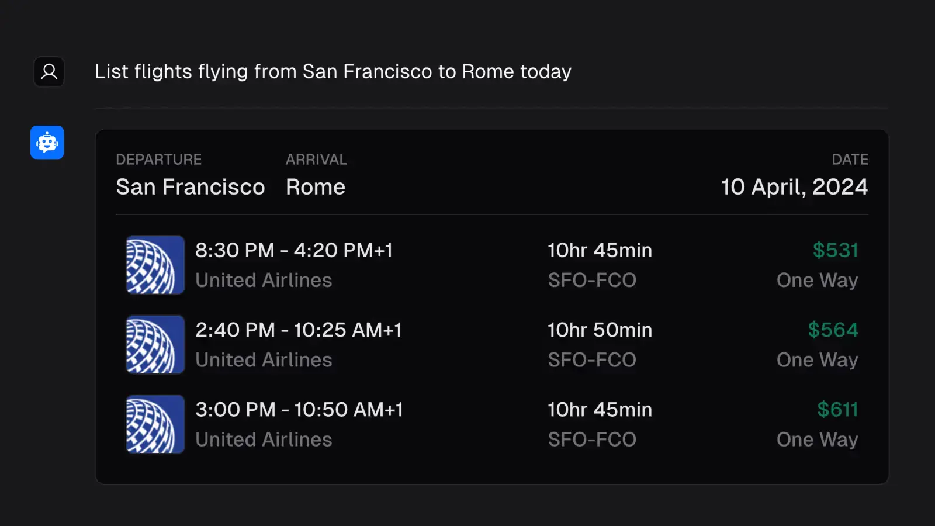935x526 pixels.
Task: Click United Airlines logo for 2:40 PM flight
Action: 155,344
